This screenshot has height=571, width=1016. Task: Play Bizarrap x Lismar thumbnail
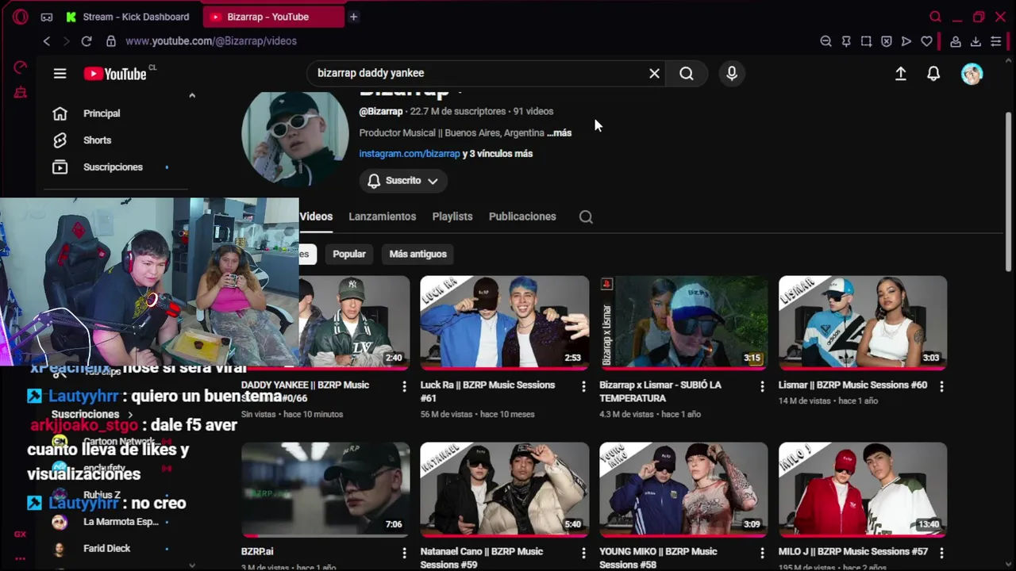pyautogui.click(x=683, y=323)
